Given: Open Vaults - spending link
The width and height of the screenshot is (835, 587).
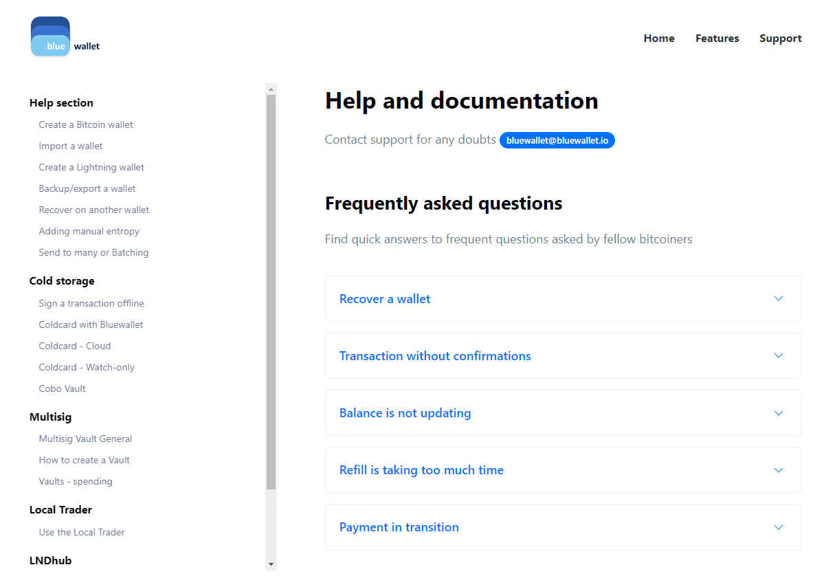Looking at the screenshot, I should [x=76, y=481].
